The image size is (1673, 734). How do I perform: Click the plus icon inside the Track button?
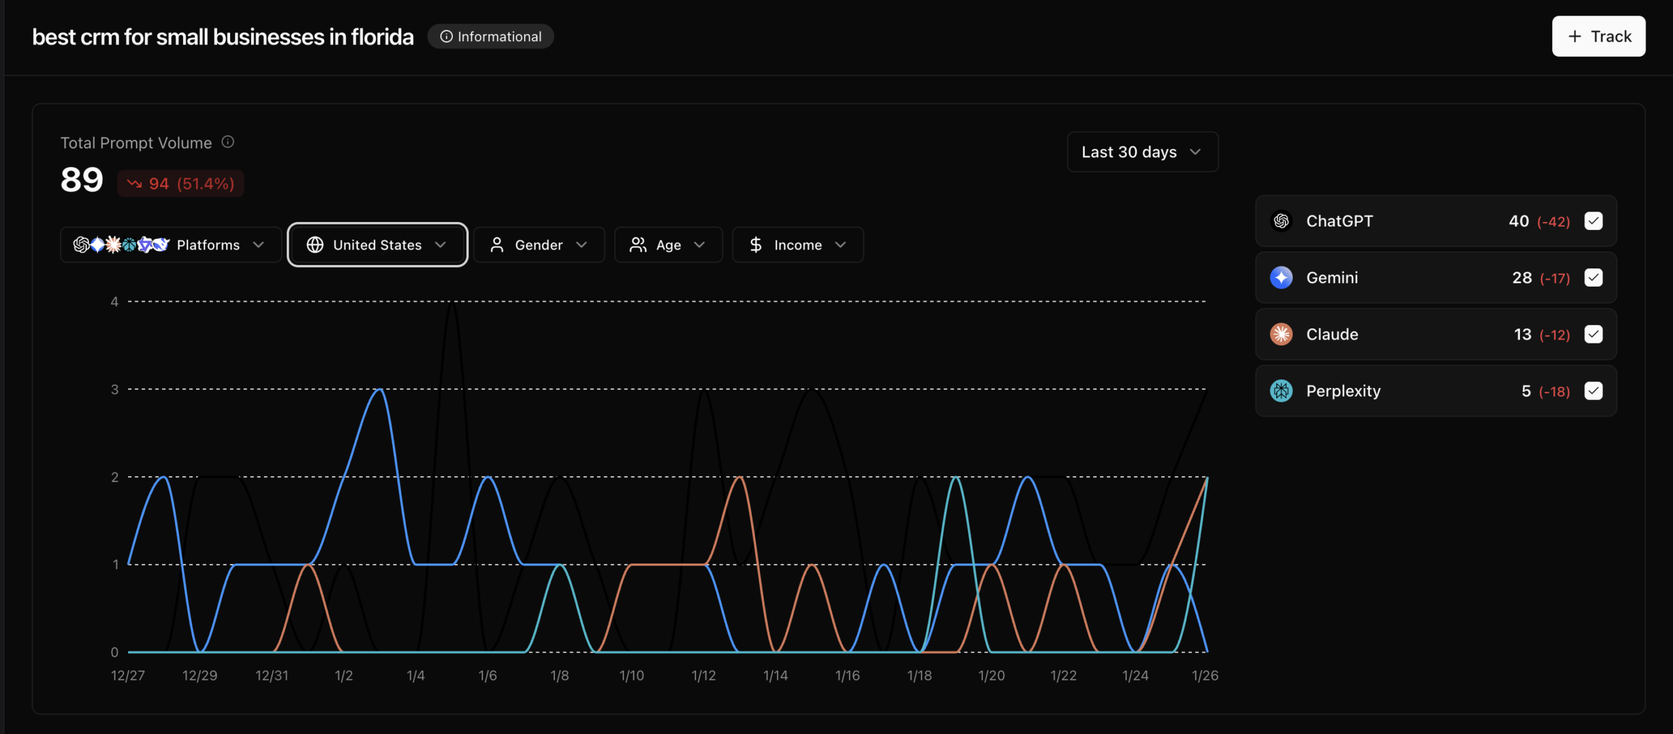point(1574,36)
